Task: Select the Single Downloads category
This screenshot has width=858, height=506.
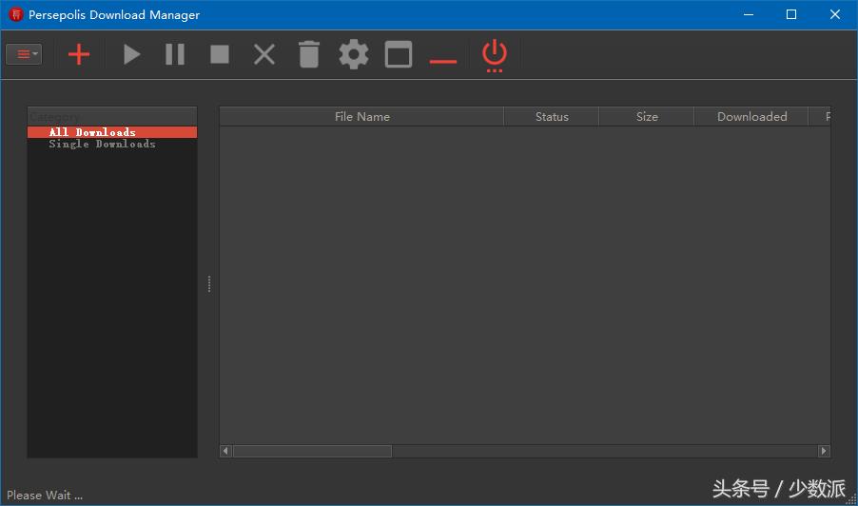Action: [103, 145]
